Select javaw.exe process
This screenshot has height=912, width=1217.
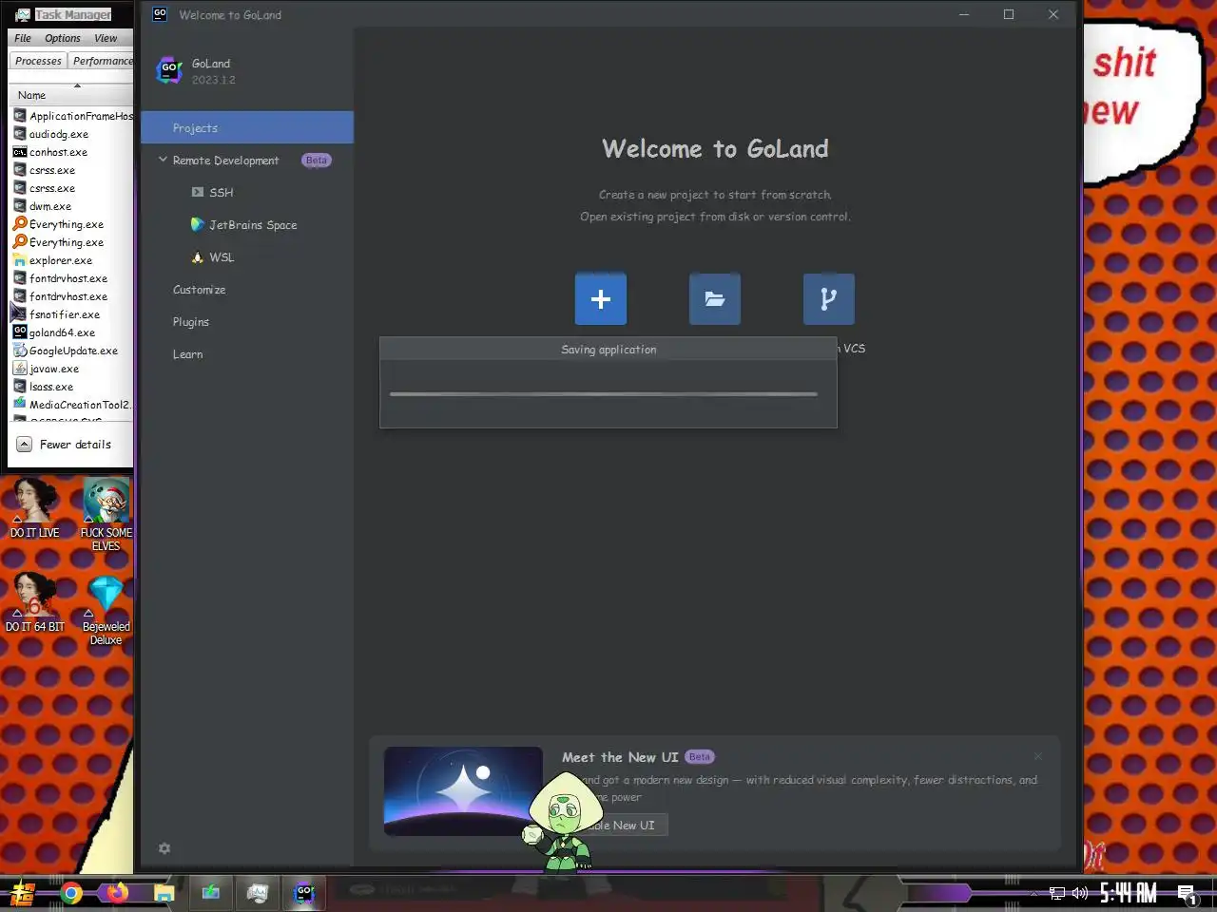[72, 369]
